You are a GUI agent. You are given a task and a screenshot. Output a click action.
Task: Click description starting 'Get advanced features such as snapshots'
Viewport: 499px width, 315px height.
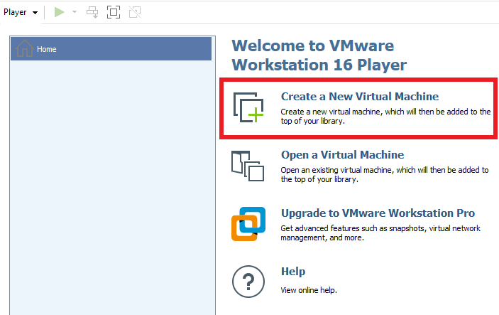[x=380, y=233]
